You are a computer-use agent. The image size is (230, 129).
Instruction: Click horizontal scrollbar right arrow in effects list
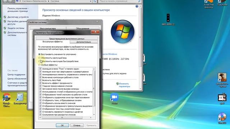[x=91, y=118]
